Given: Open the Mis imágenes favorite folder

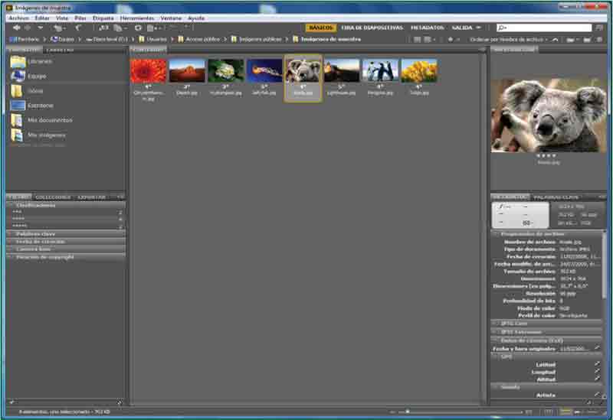Looking at the screenshot, I should [44, 135].
